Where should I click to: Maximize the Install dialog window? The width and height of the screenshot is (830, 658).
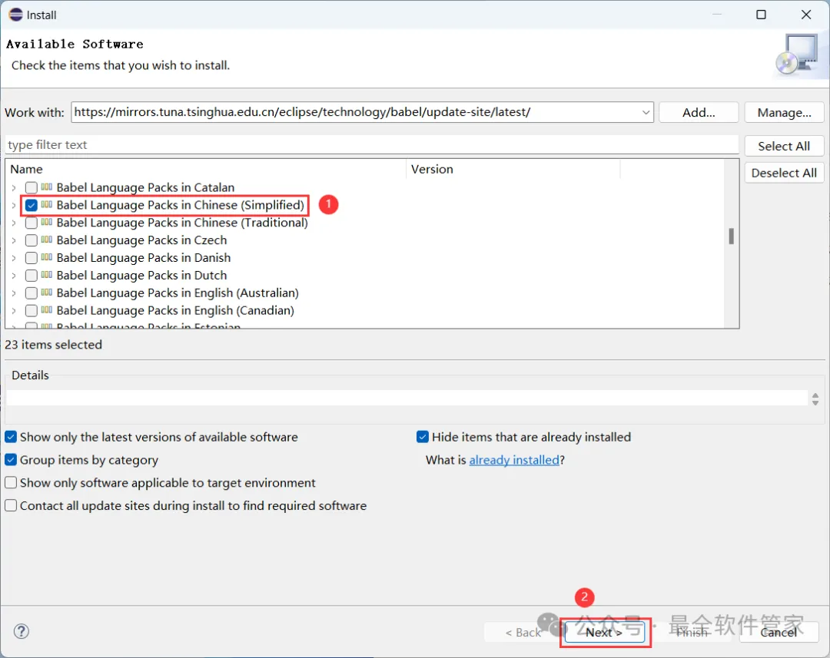761,15
